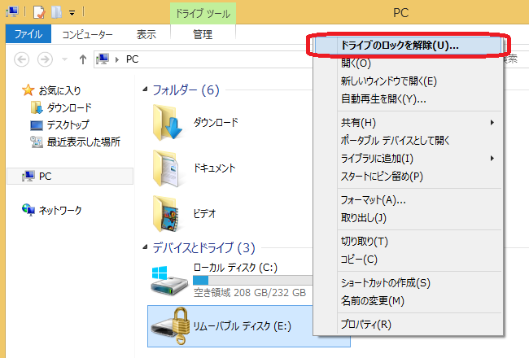Choose プロパティ(R) in the context menu

tap(409, 325)
